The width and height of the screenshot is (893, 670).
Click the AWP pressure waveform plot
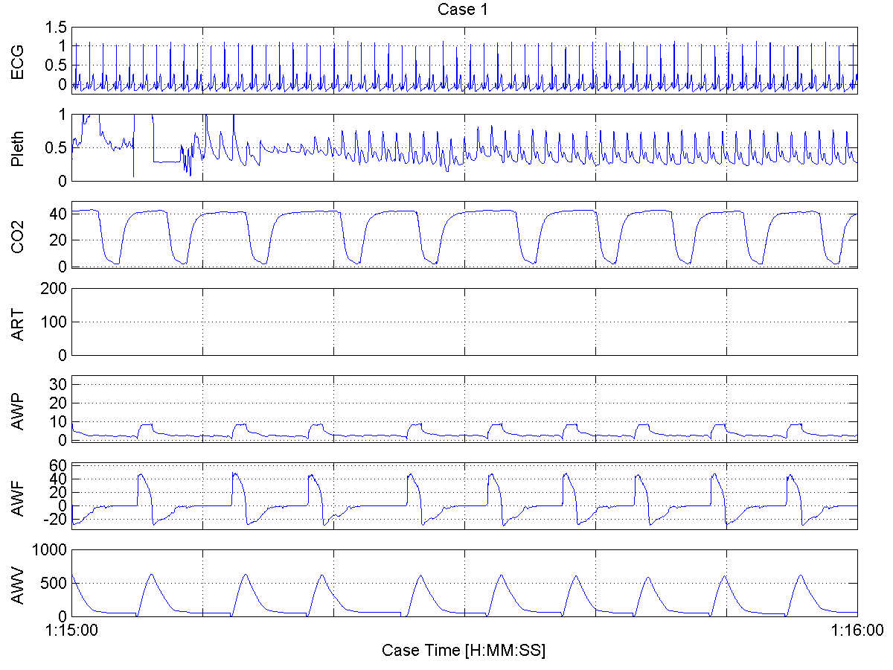pos(464,409)
